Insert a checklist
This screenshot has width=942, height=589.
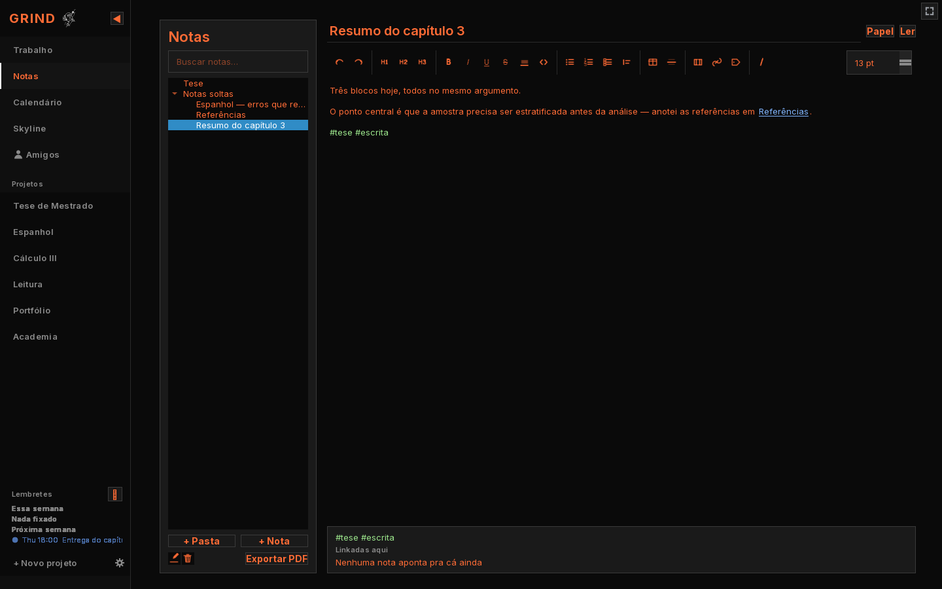[x=608, y=62]
